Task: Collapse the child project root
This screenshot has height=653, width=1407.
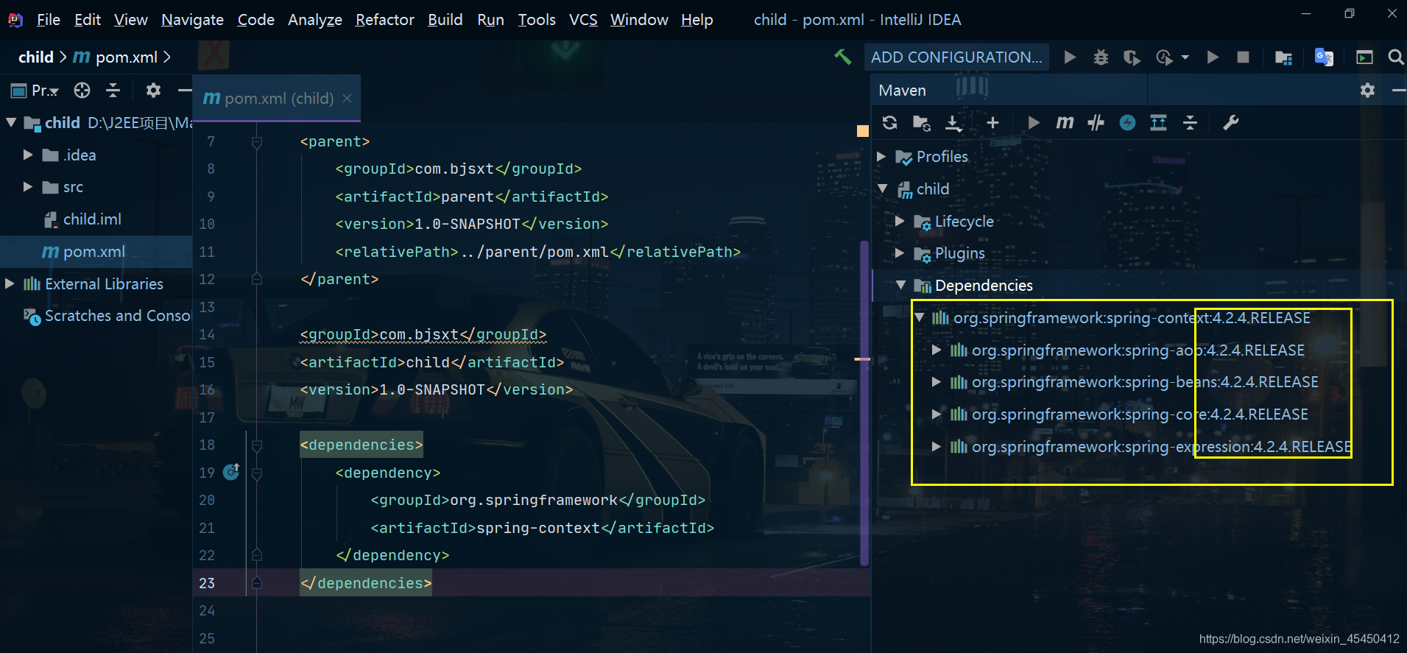Action: click(x=11, y=122)
